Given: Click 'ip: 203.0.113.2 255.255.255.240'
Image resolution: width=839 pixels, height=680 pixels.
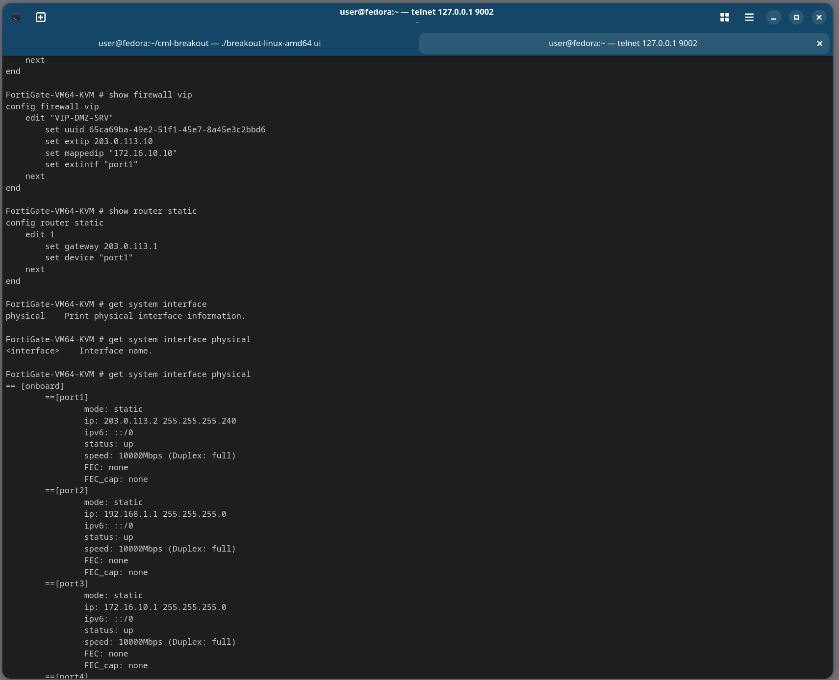Looking at the screenshot, I should 160,421.
